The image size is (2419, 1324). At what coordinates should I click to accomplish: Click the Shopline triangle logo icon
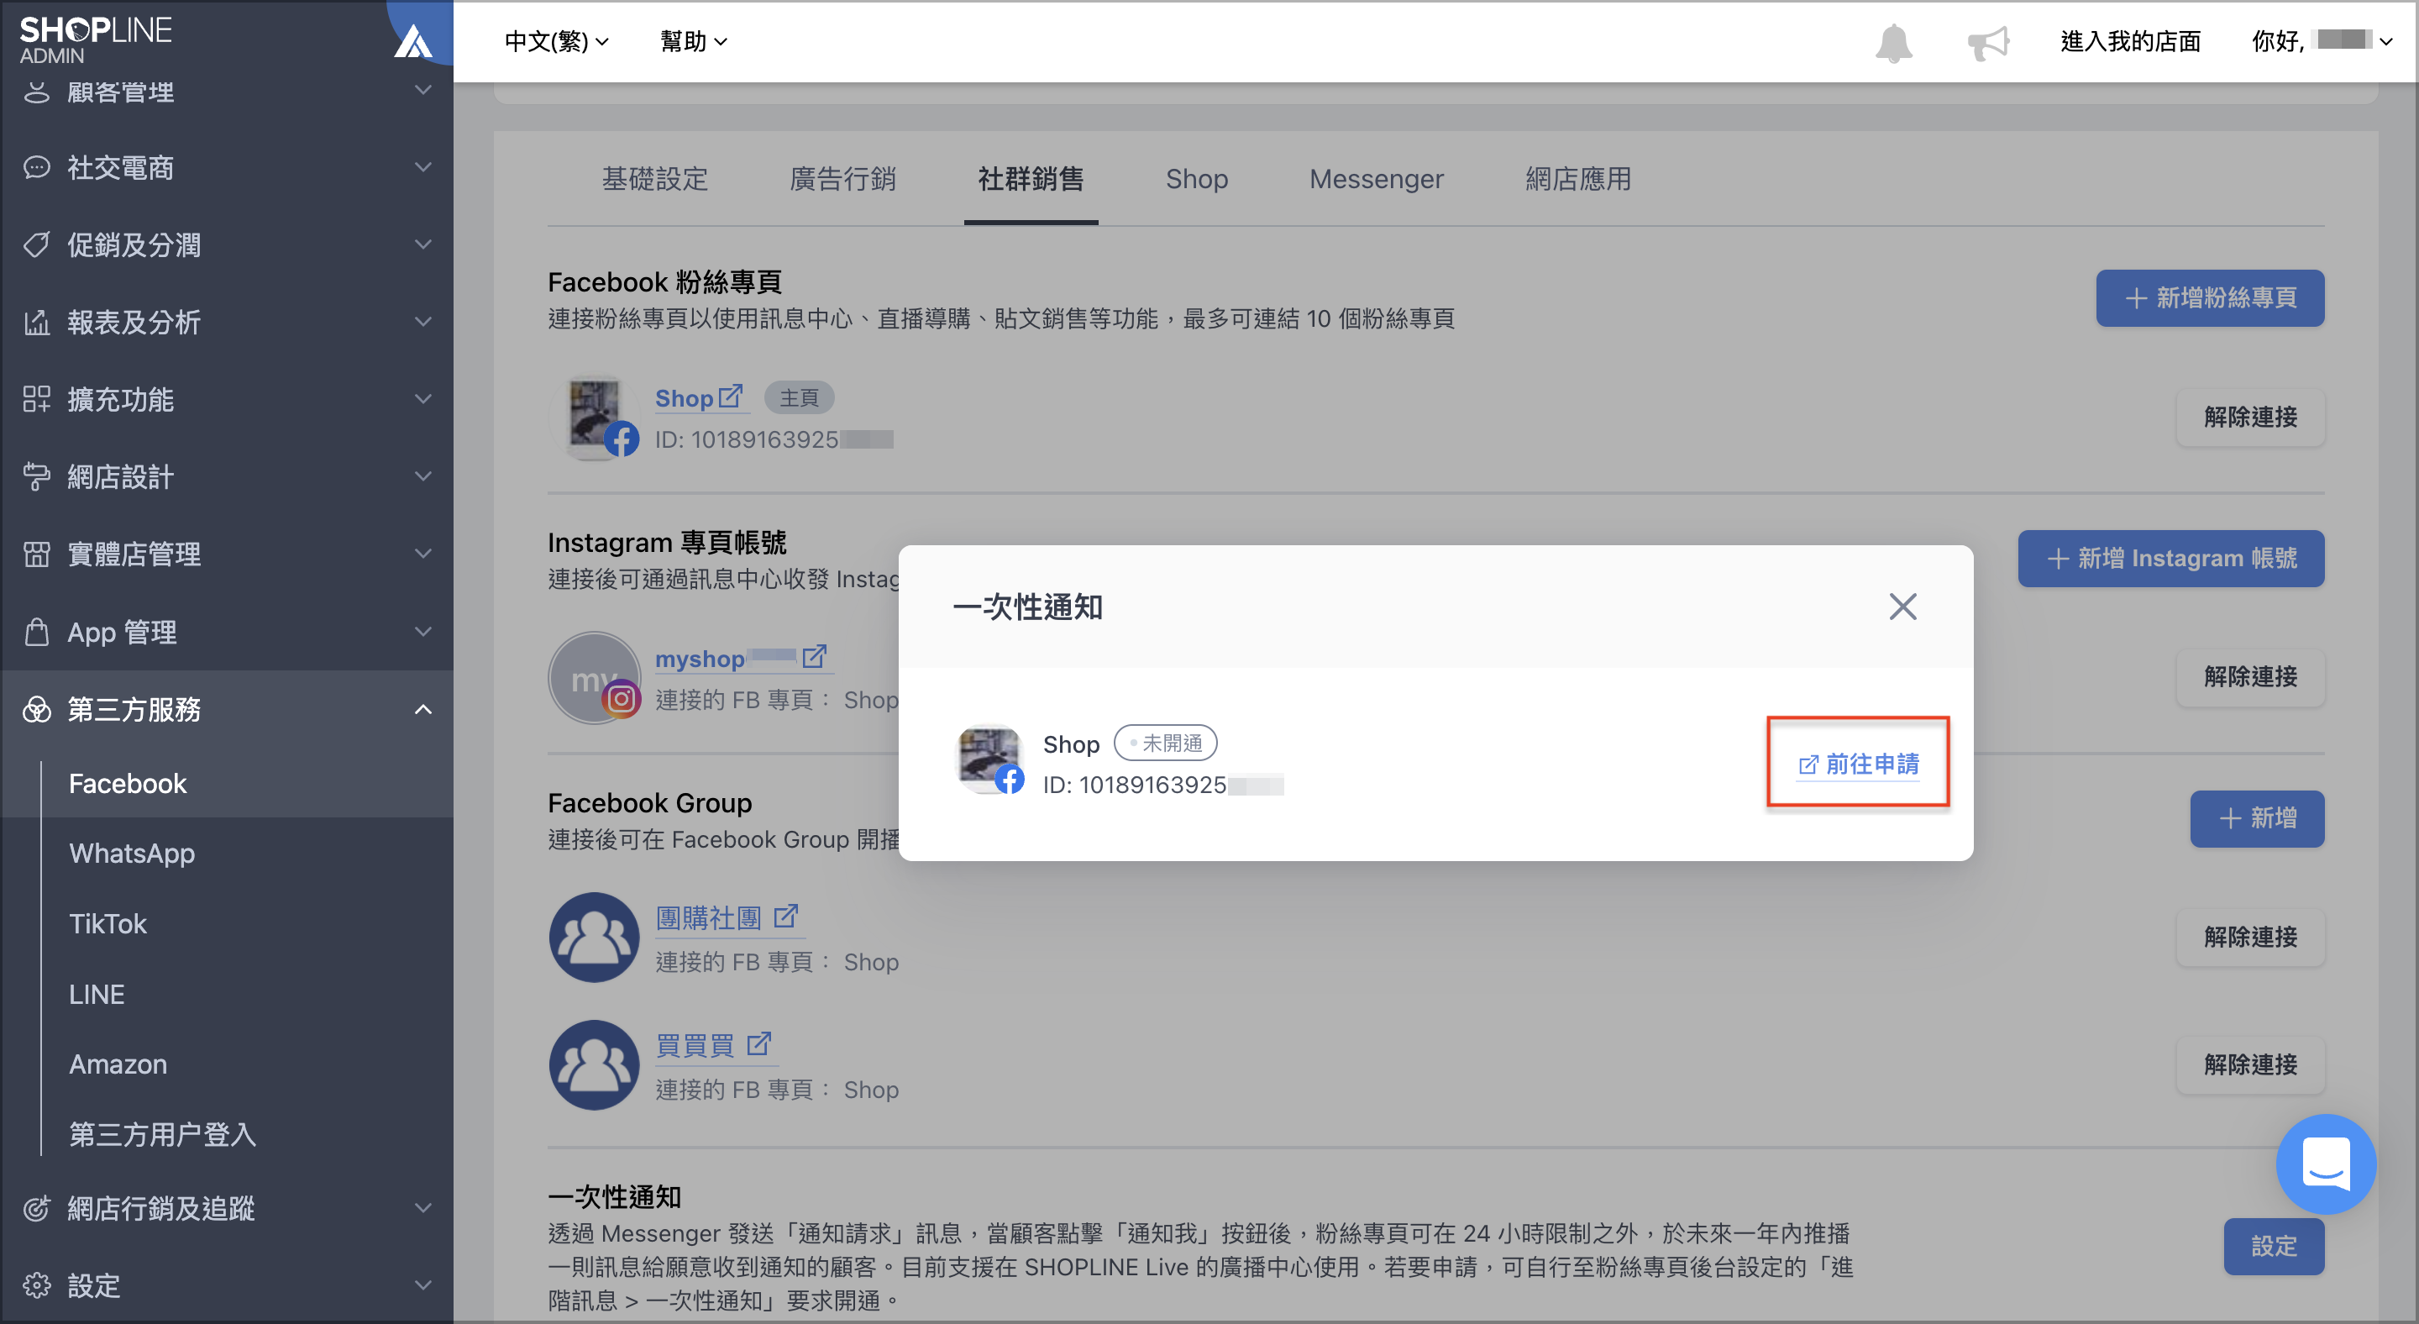pyautogui.click(x=413, y=42)
